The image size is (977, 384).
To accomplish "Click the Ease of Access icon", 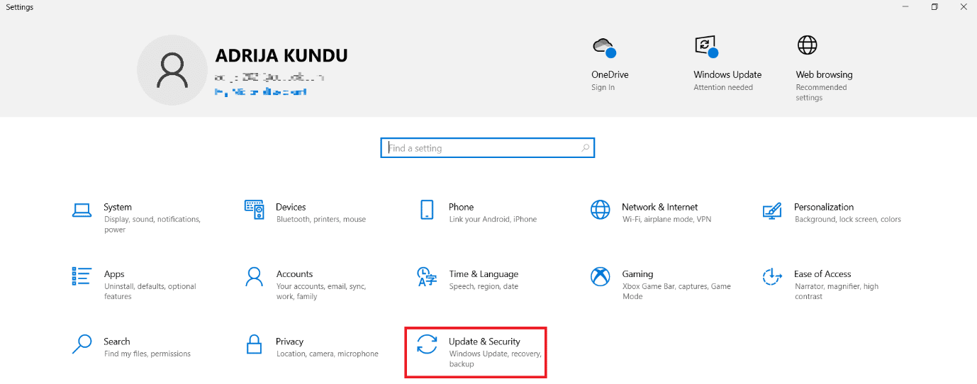I will (x=772, y=276).
